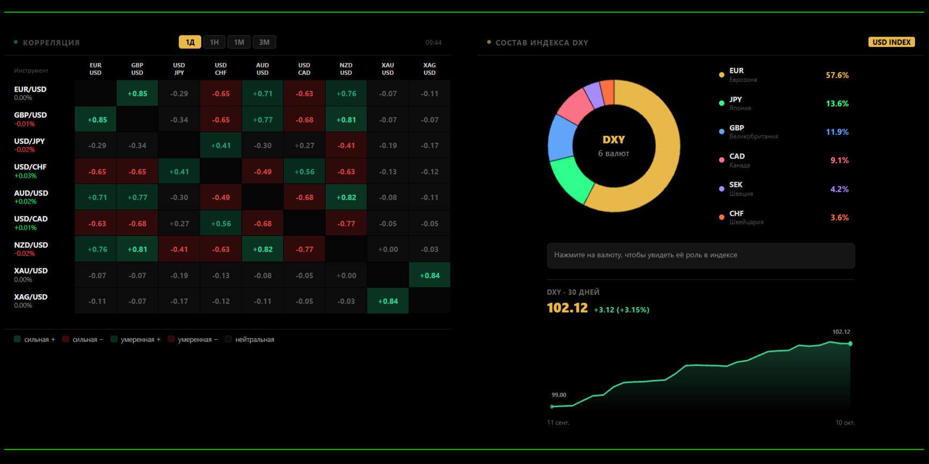Image resolution: width=929 pixels, height=464 pixels.
Task: Select EUR Еврозона in the DXY legend
Action: coord(784,75)
